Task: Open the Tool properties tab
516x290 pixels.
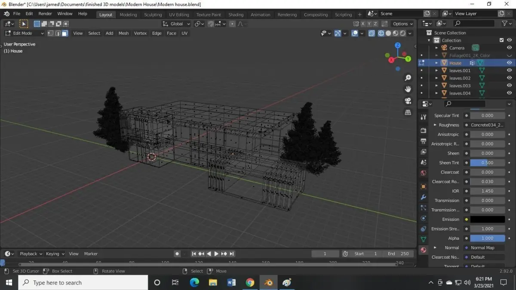Action: [x=424, y=117]
